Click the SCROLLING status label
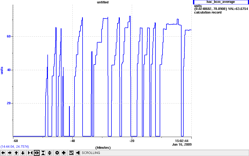The height and width of the screenshot is (156, 249). (x=91, y=153)
